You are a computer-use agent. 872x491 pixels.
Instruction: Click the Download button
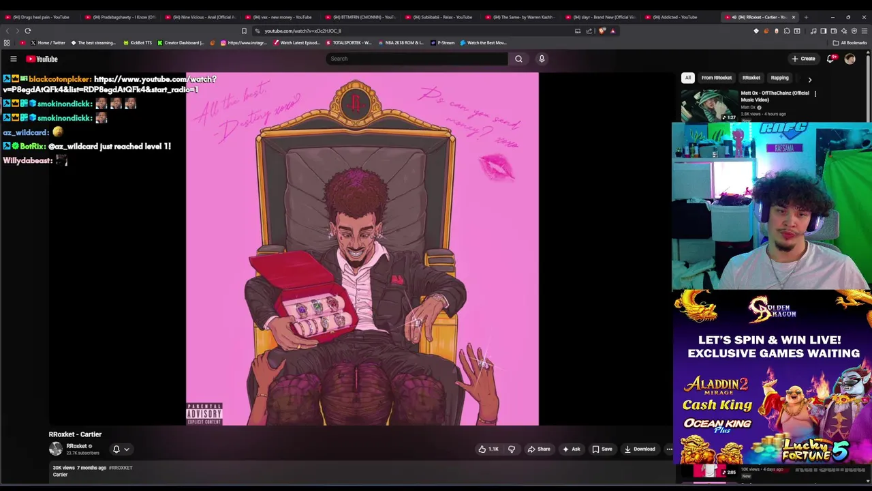coord(640,449)
